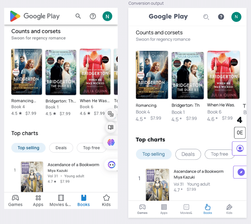Select Deals chip in Conversion output
Screen dimensions: 251x224
[188, 154]
